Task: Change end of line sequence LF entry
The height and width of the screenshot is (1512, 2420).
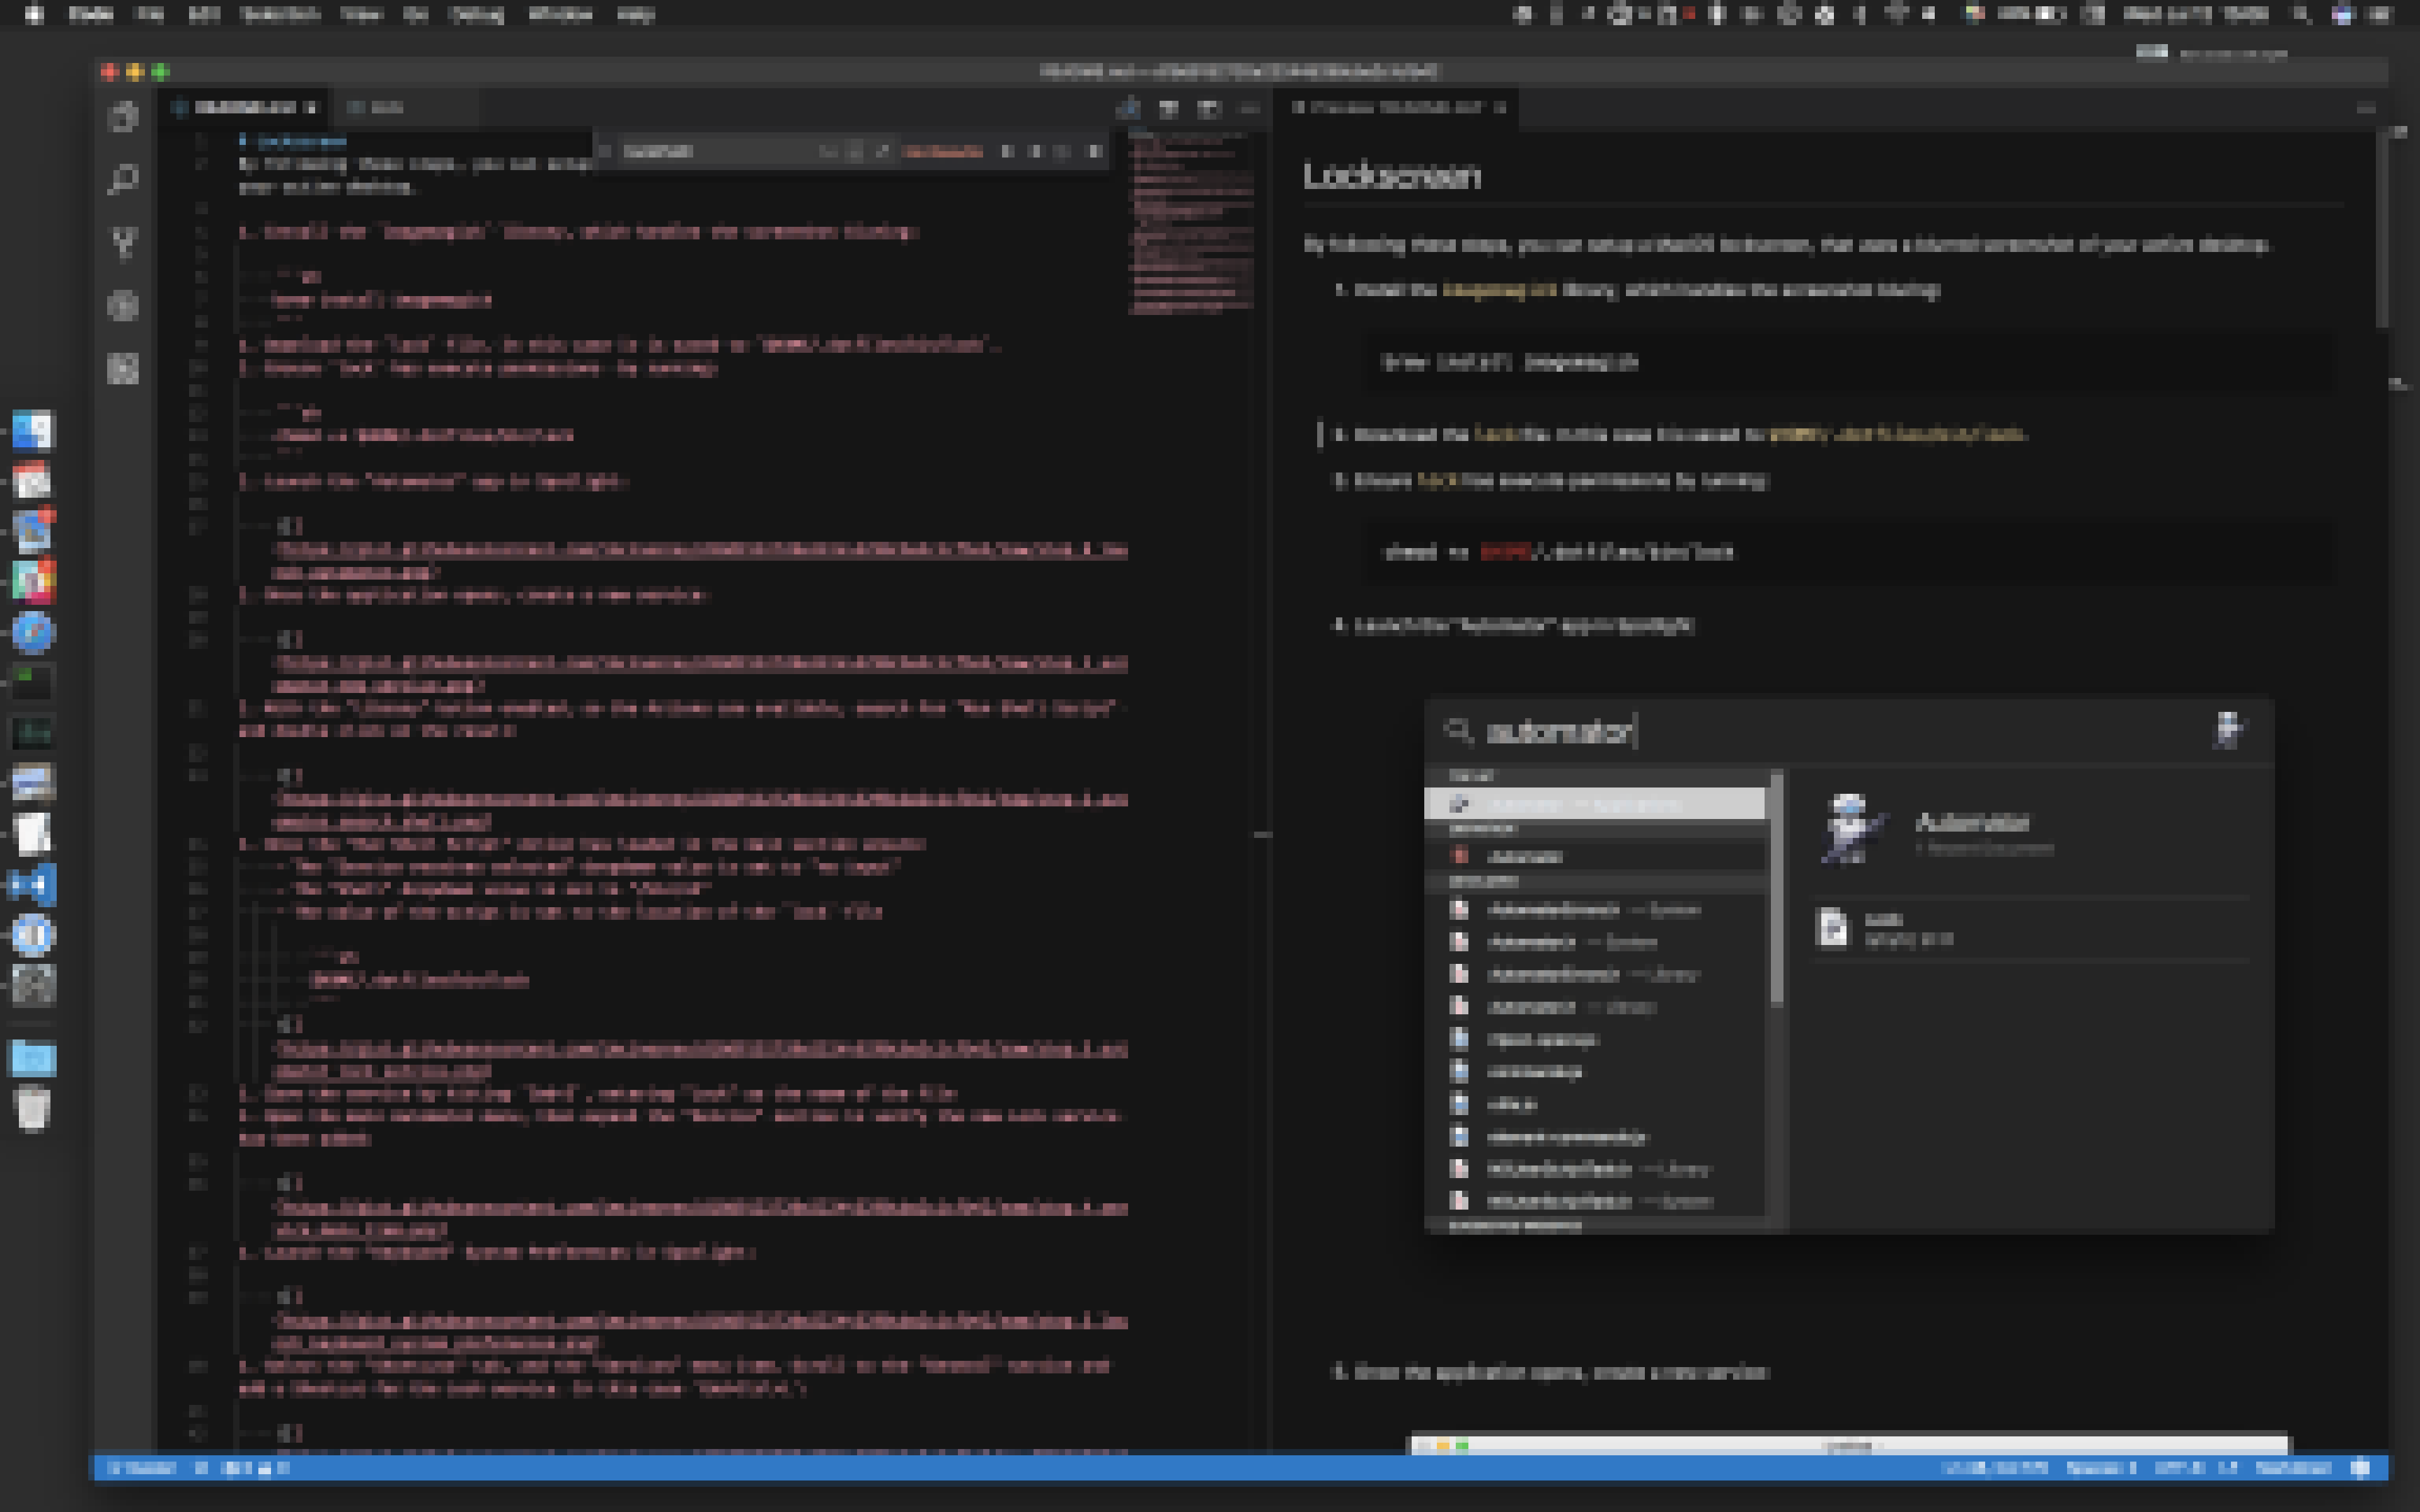Action: click(2228, 1468)
